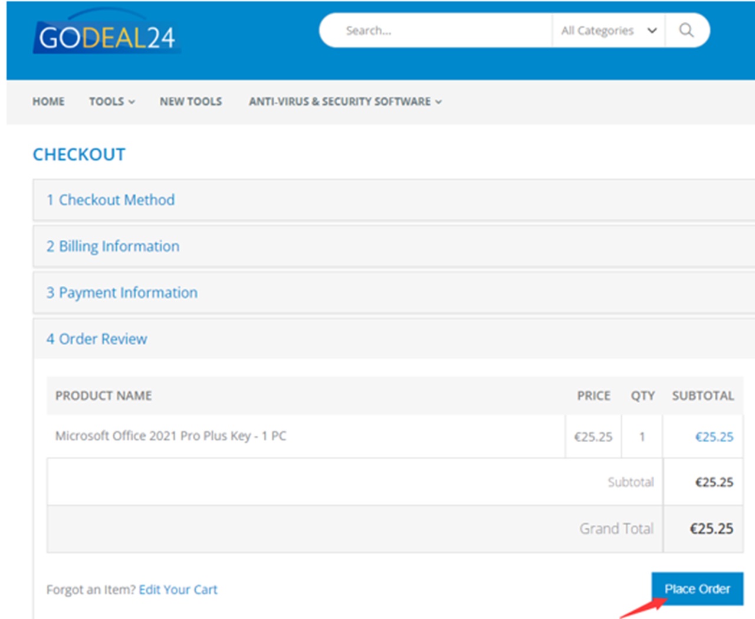
Task: Click the PRICE column header
Action: coord(593,396)
